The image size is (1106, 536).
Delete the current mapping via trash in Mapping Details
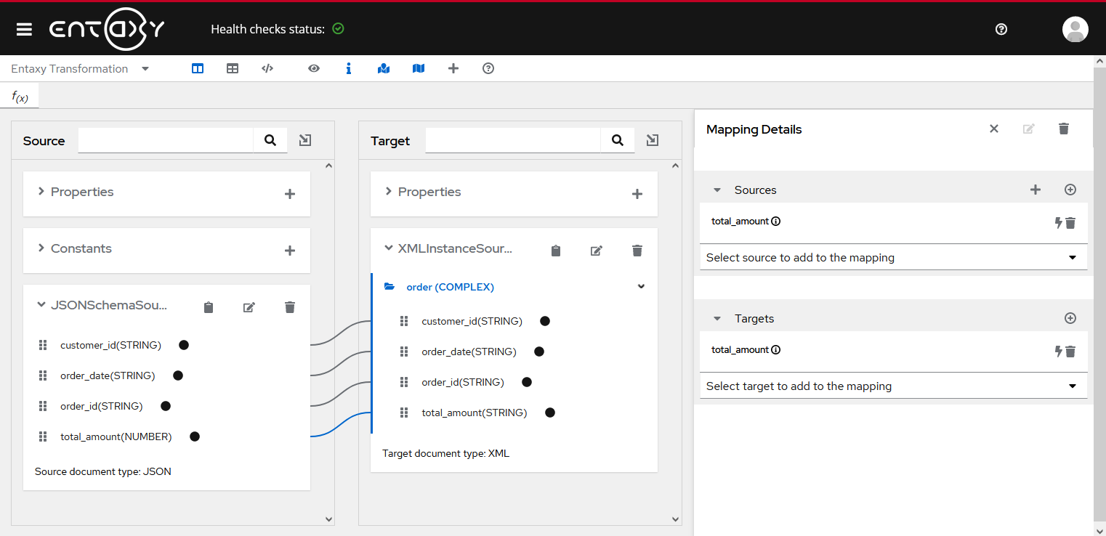[x=1064, y=129]
